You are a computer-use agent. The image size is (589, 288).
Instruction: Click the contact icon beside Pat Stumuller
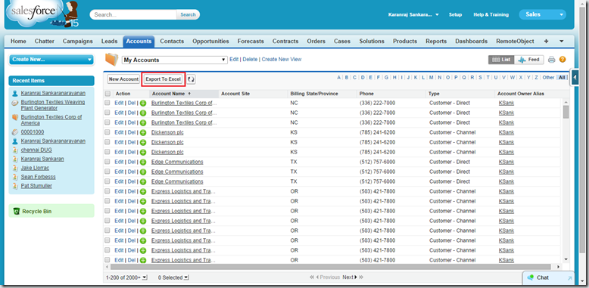tap(15, 186)
